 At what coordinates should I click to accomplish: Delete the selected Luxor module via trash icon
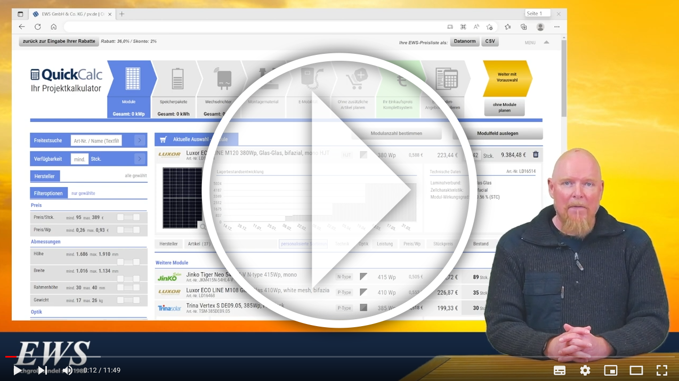(536, 155)
